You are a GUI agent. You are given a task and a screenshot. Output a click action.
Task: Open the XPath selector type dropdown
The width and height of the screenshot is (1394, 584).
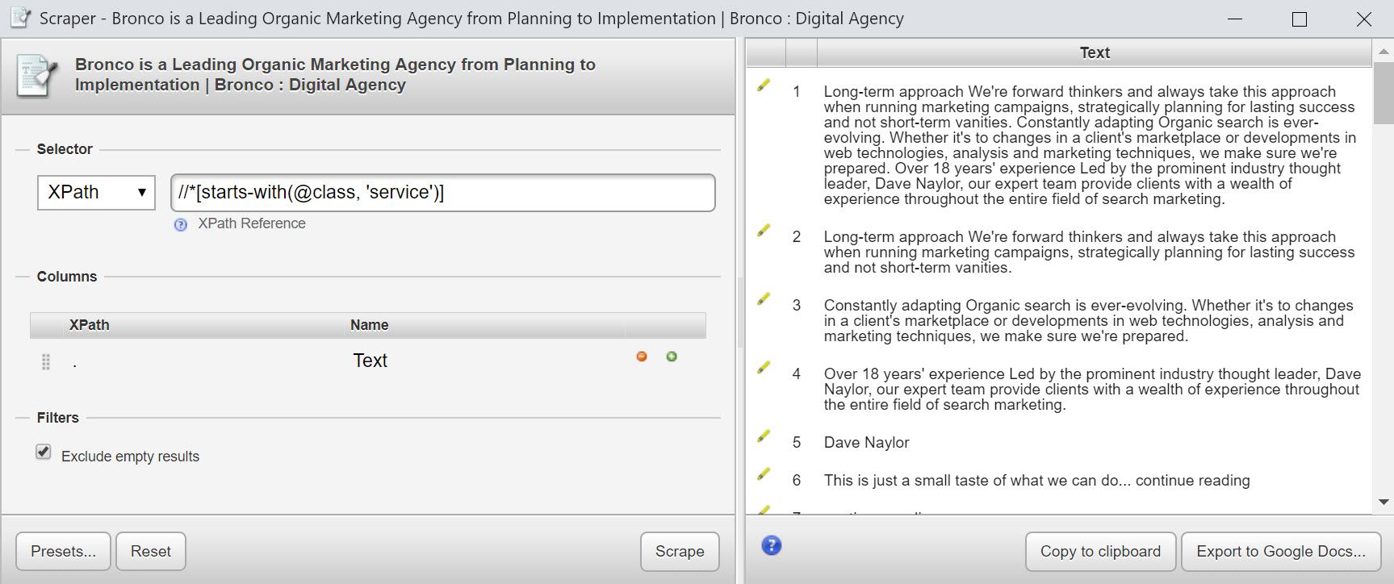tap(96, 193)
